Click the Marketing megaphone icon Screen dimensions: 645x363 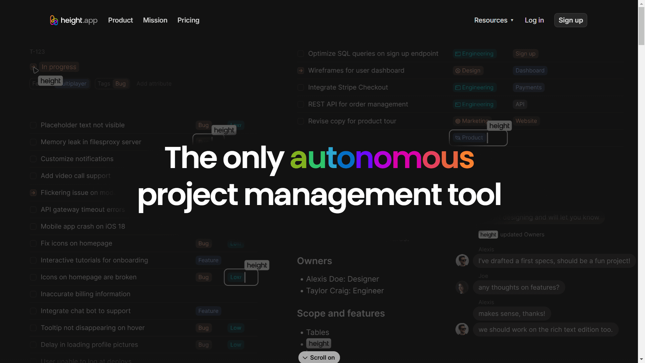[x=458, y=121]
